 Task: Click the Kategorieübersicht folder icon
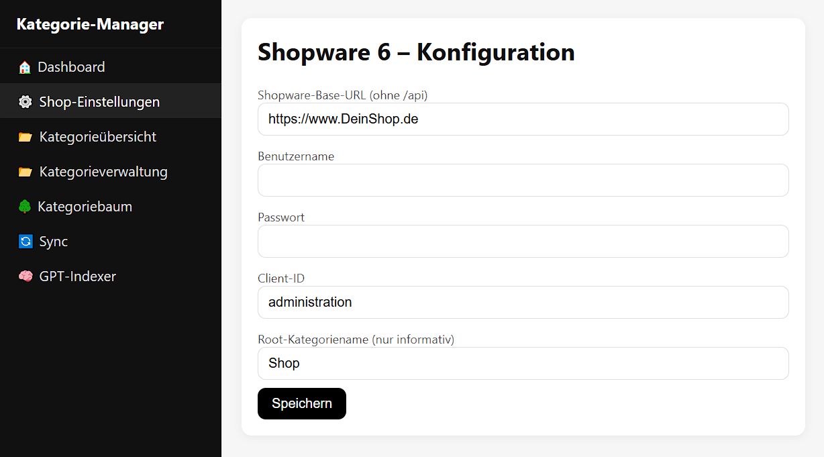coord(25,136)
